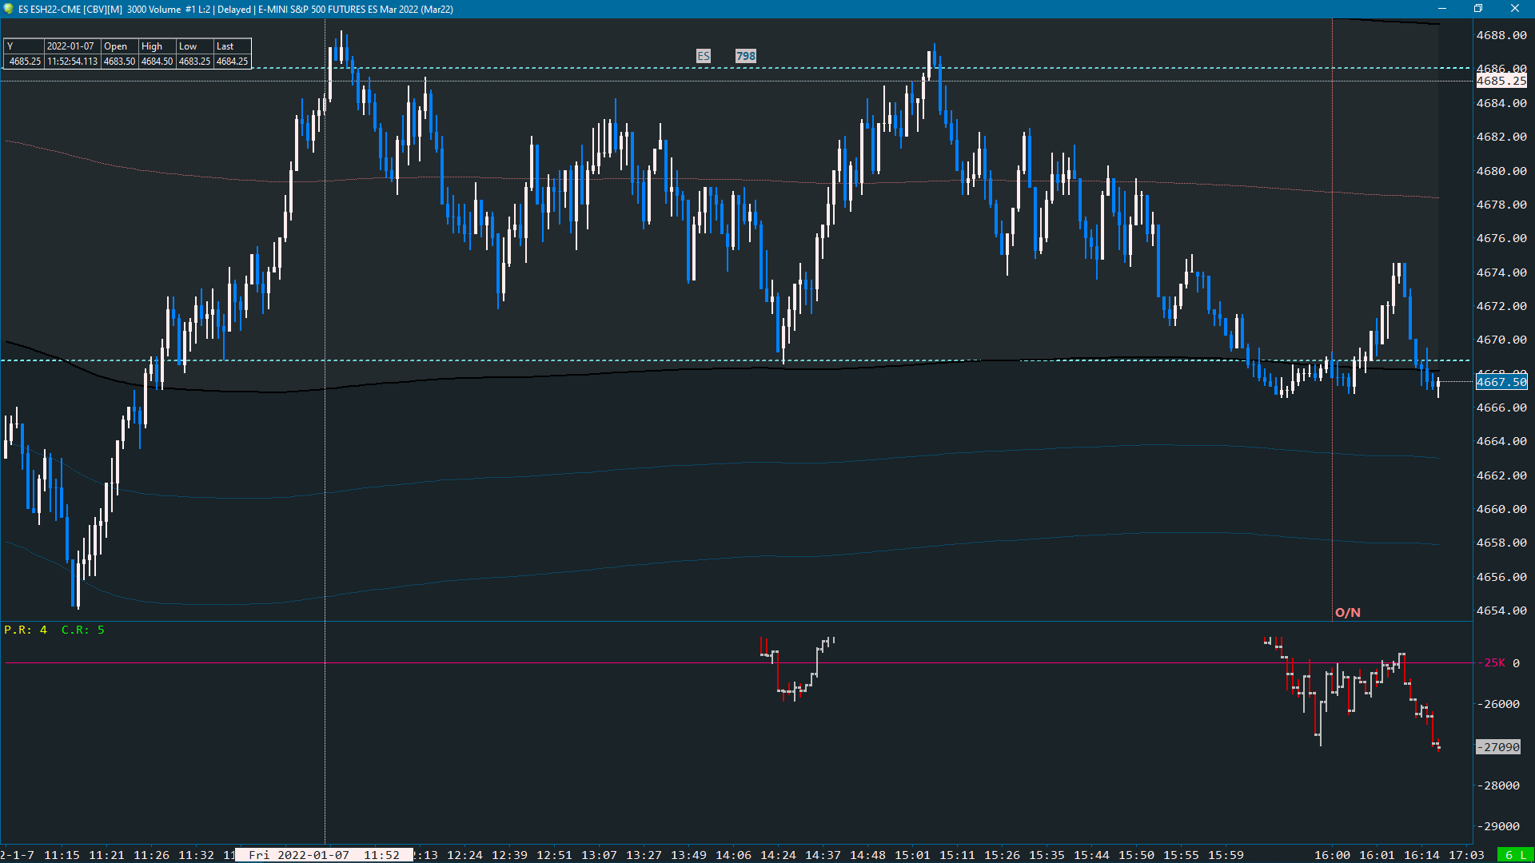Click the High cell in OHLC data box
Image resolution: width=1535 pixels, height=863 pixels.
[152, 46]
